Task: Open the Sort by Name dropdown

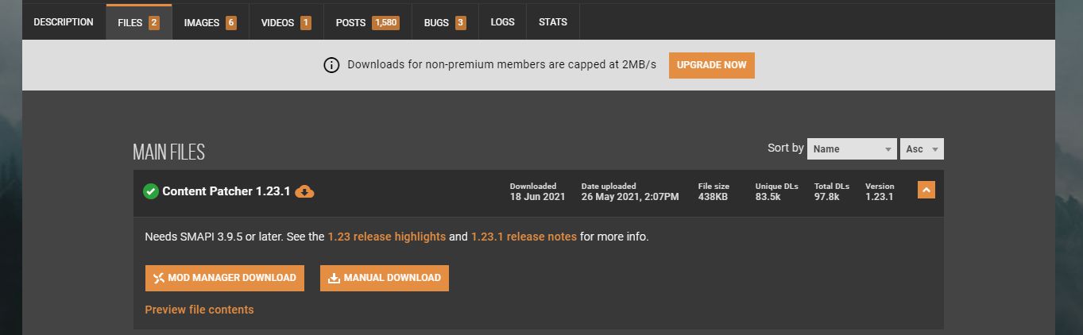Action: pyautogui.click(x=852, y=149)
